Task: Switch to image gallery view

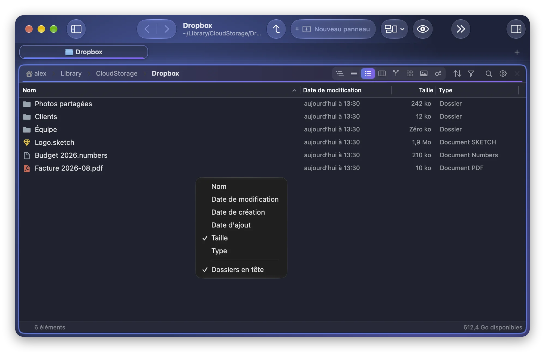Action: tap(424, 73)
